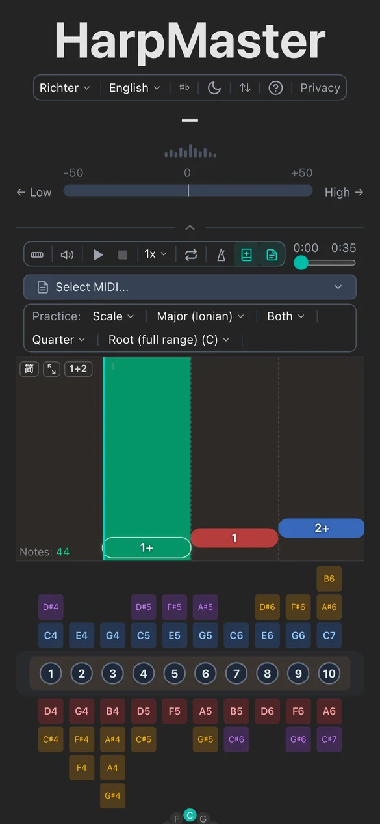This screenshot has width=380, height=824.
Task: Select hole number 5 on the harmonica
Action: [174, 674]
